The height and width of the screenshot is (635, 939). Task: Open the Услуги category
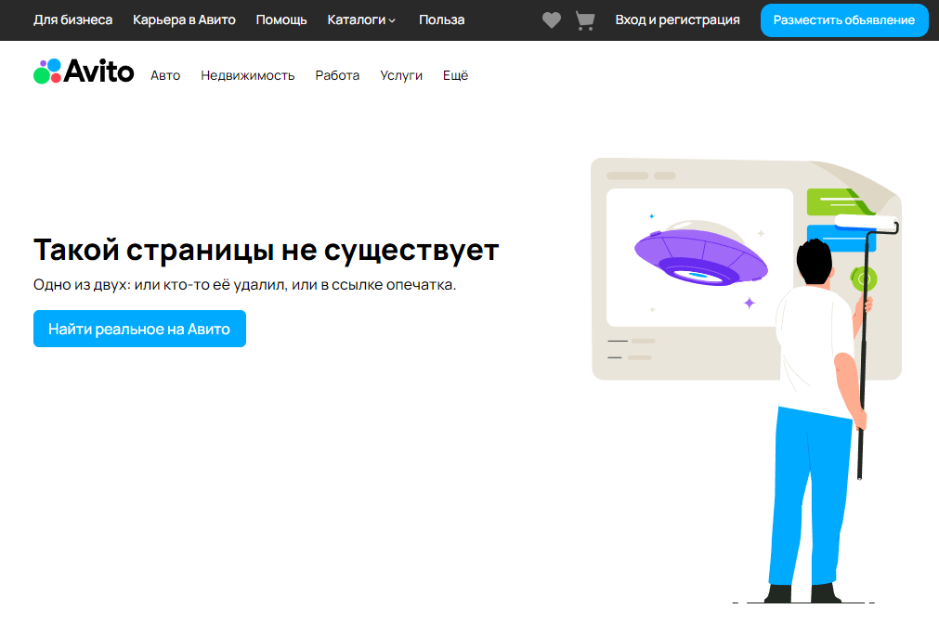tap(401, 75)
